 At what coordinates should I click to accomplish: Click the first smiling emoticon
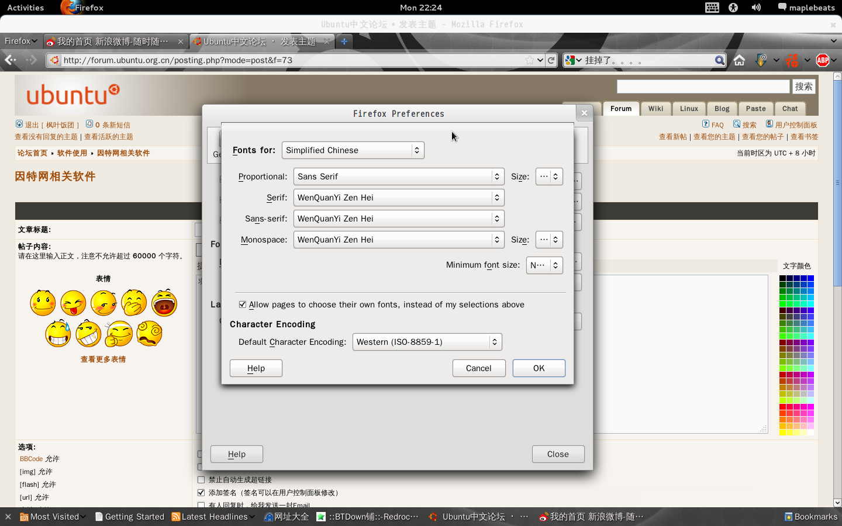[x=43, y=303]
